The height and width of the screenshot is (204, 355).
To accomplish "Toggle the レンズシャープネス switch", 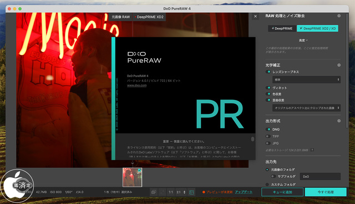I will click(268, 72).
